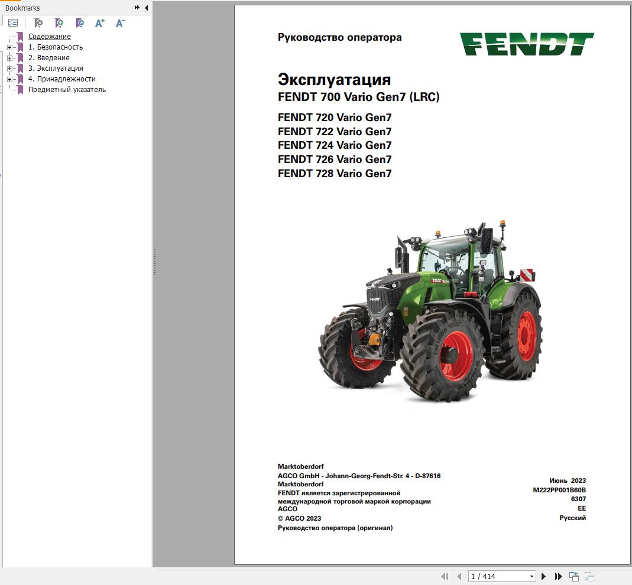Click the delete bookmark icon
This screenshot has width=632, height=585.
[x=38, y=23]
